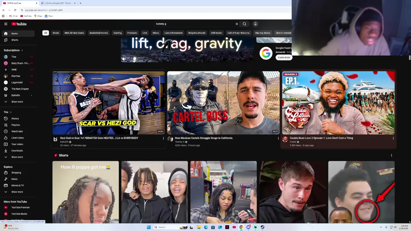The width and height of the screenshot is (411, 231).
Task: Expand the Explore section Show more
Action: coord(18,192)
